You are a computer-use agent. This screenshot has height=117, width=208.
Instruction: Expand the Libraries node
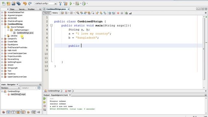(5, 36)
